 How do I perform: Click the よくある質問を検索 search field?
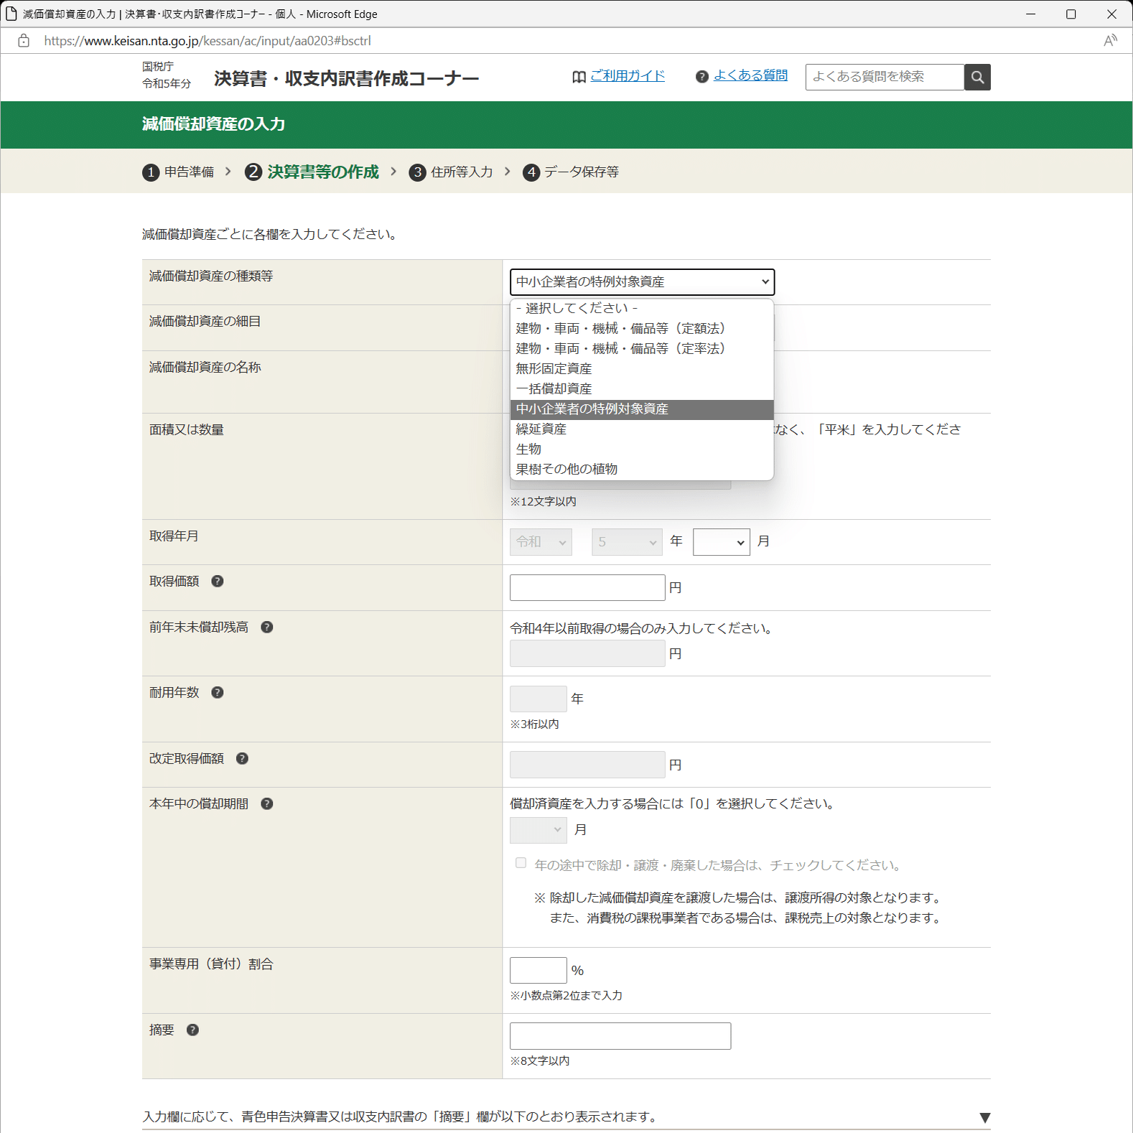click(x=885, y=77)
